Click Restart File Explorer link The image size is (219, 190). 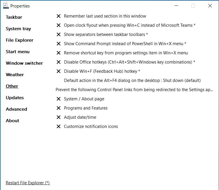point(28,183)
